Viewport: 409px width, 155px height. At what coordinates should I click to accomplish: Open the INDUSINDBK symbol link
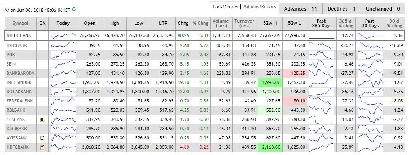point(19,83)
